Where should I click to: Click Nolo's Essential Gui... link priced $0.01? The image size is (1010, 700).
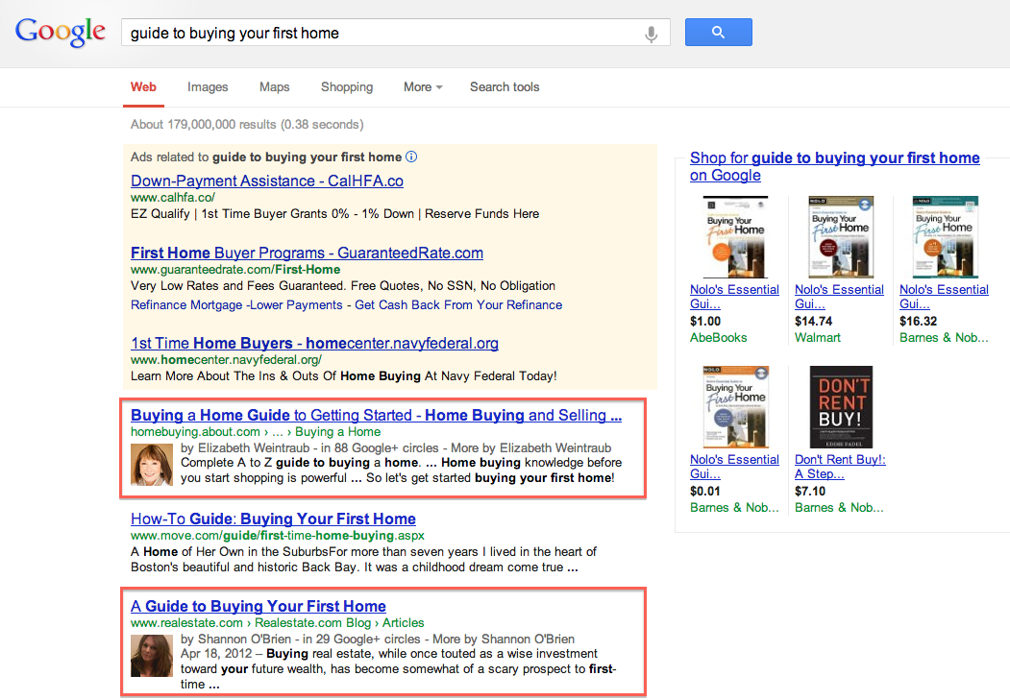point(734,467)
